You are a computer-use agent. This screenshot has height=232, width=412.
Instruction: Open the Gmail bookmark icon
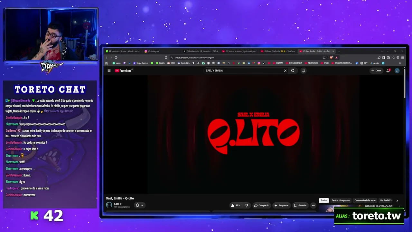(254, 63)
